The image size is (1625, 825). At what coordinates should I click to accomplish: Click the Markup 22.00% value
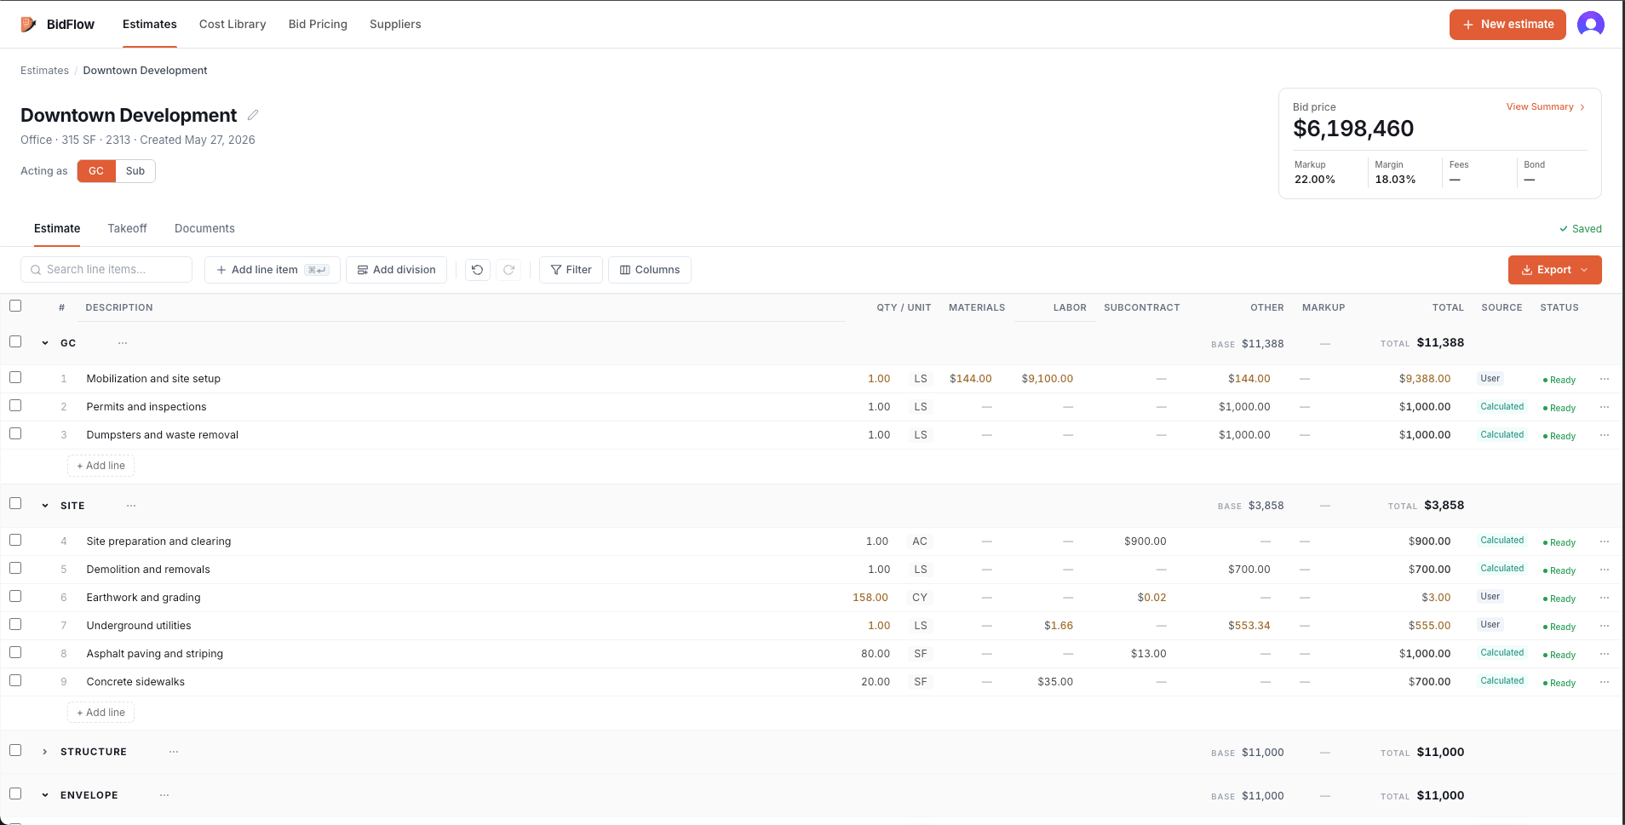(x=1315, y=180)
